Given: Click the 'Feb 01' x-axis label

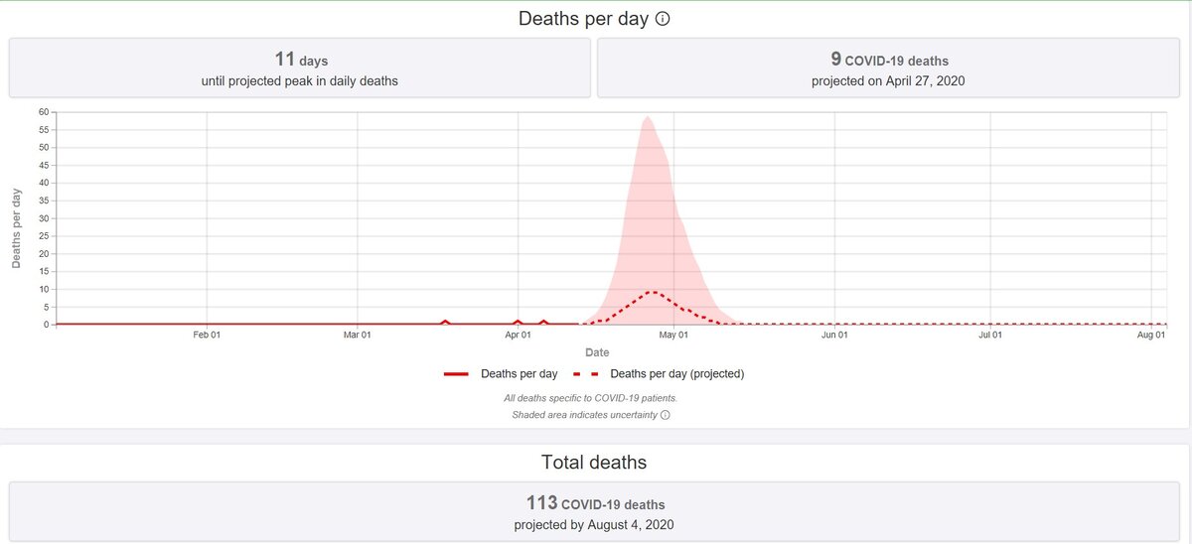Looking at the screenshot, I should tap(207, 336).
